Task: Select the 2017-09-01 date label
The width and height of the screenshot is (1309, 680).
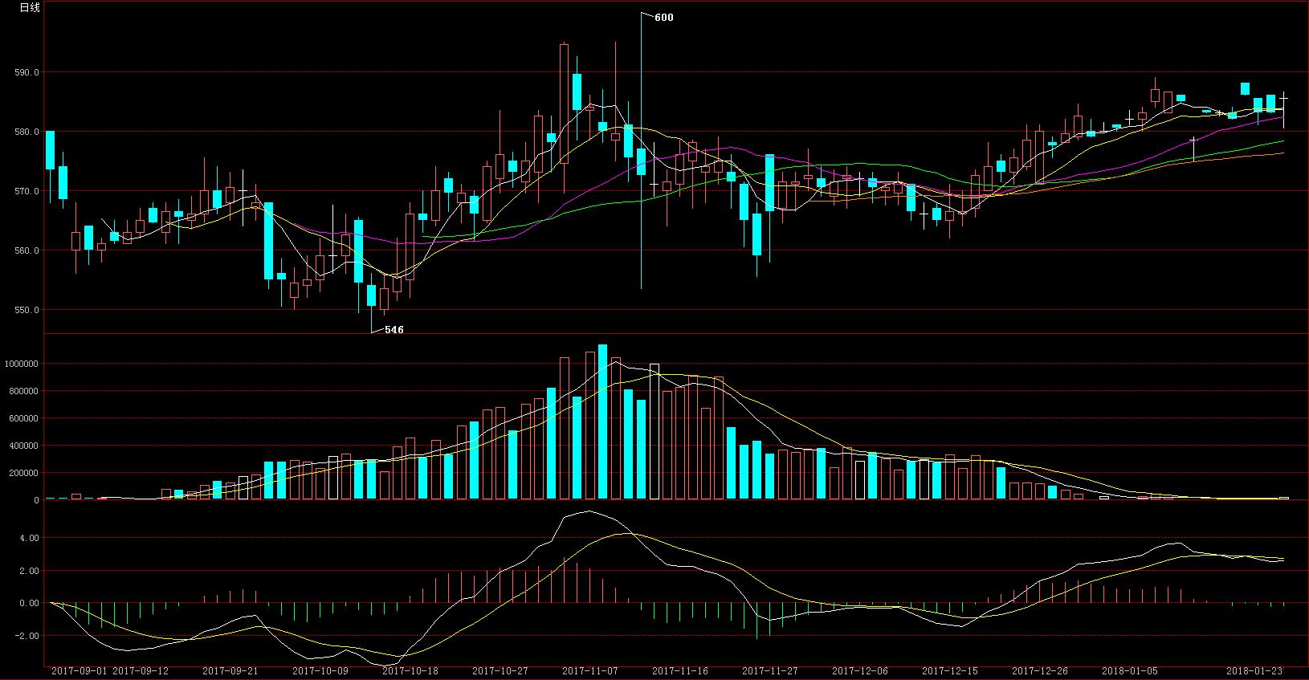Action: click(79, 670)
